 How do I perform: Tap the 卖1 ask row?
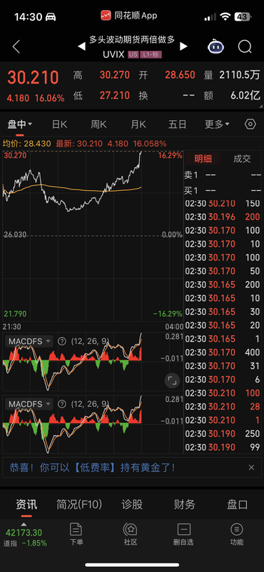tap(223, 175)
